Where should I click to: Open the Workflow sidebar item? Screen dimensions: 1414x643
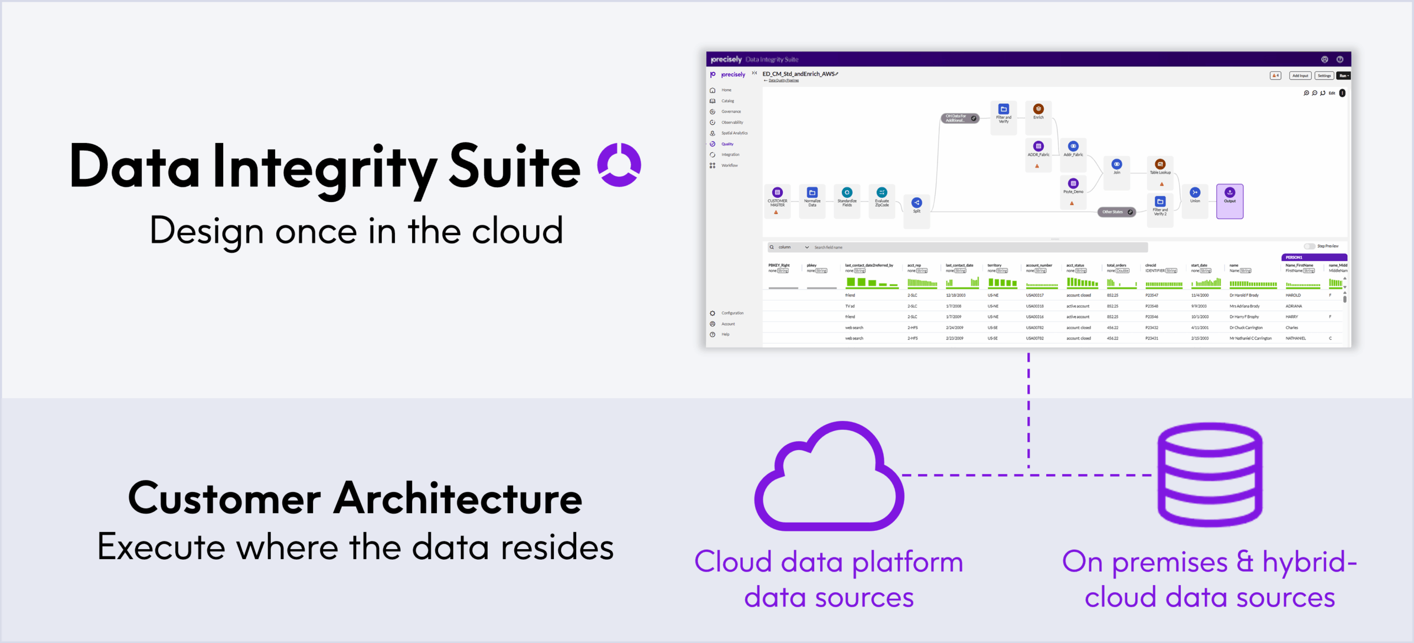click(724, 166)
